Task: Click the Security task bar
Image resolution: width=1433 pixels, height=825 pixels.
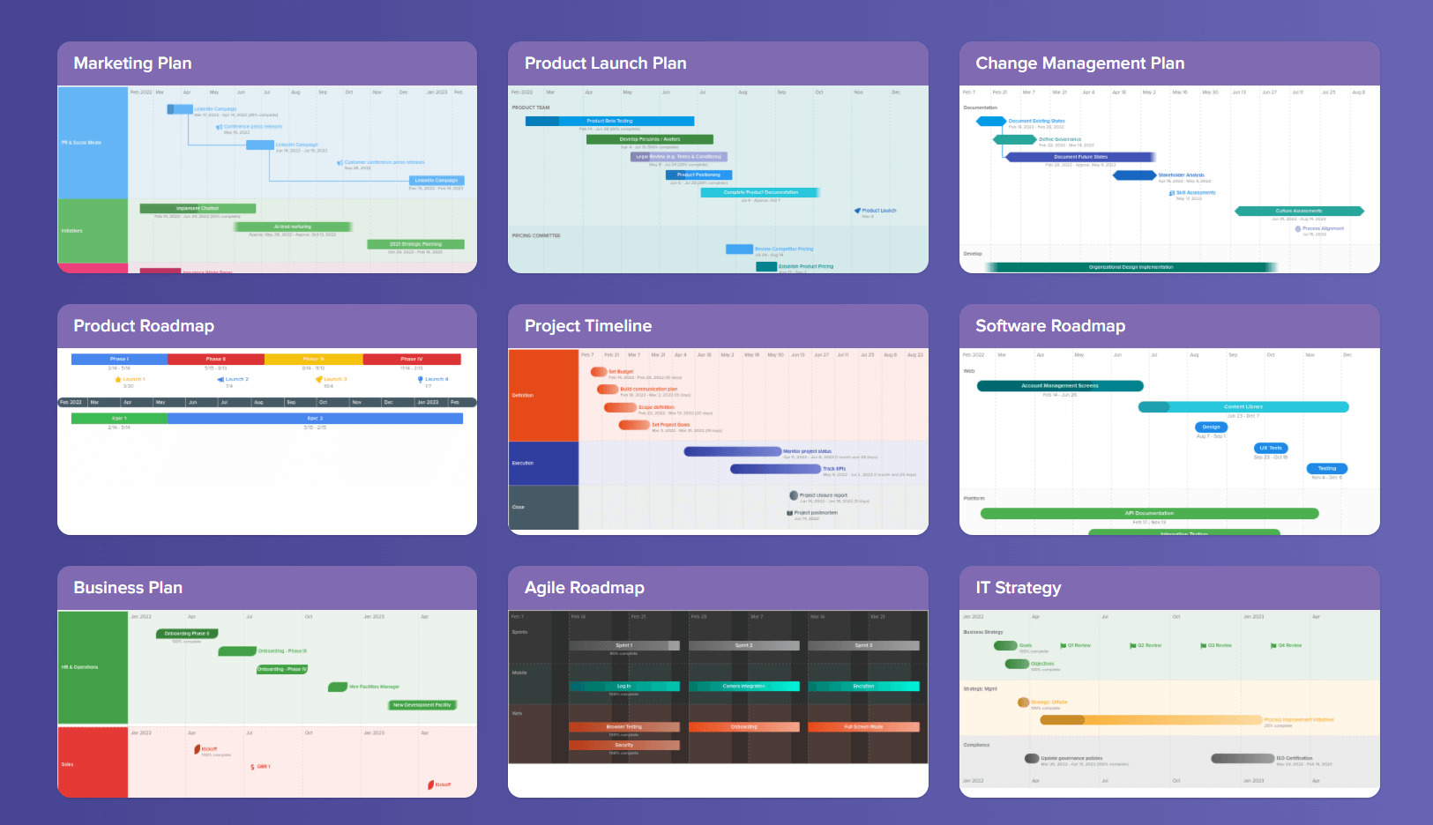Action: [624, 746]
